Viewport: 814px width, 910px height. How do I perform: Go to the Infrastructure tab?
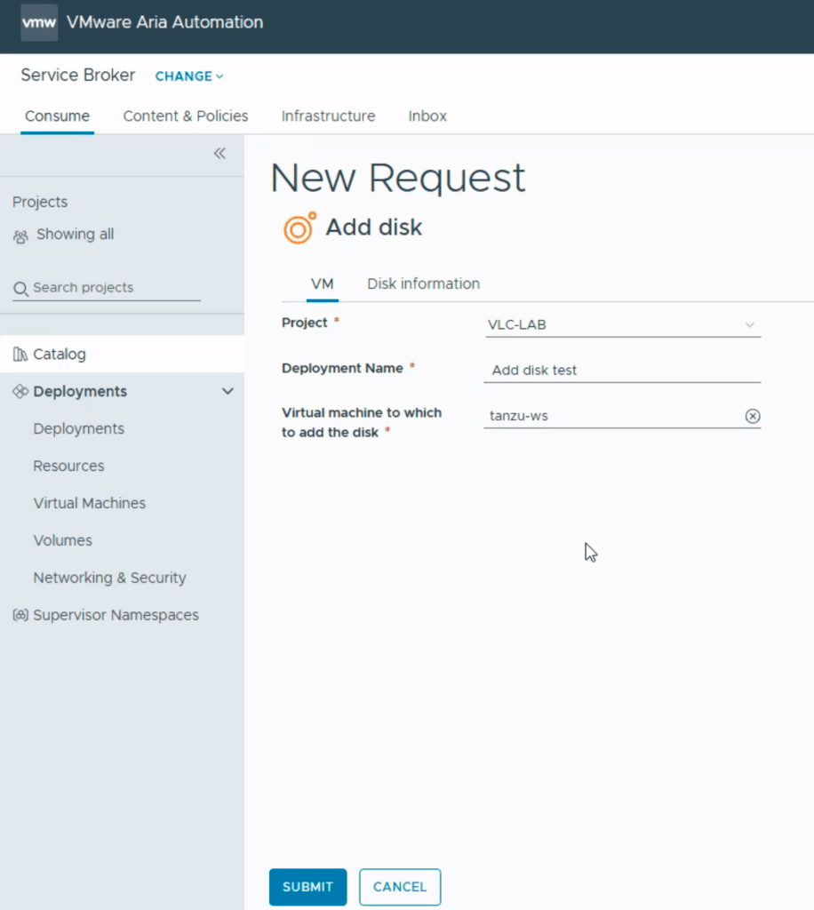tap(328, 116)
